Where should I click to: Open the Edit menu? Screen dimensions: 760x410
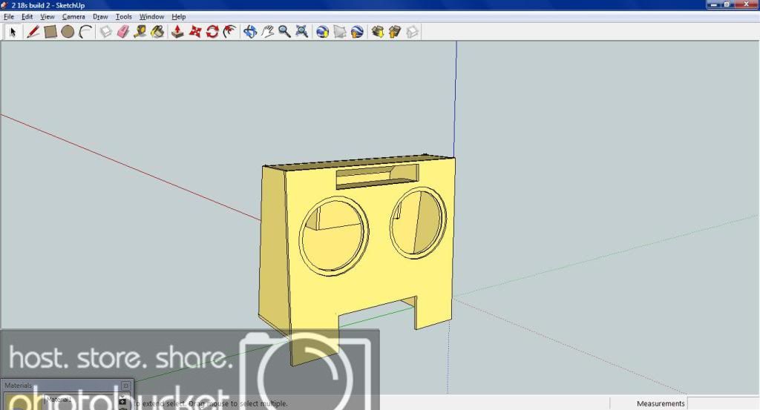tap(27, 16)
